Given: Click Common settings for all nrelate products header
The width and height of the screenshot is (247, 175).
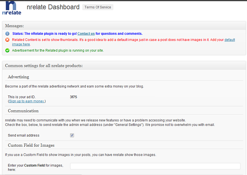Looking at the screenshot, I should [x=124, y=66].
